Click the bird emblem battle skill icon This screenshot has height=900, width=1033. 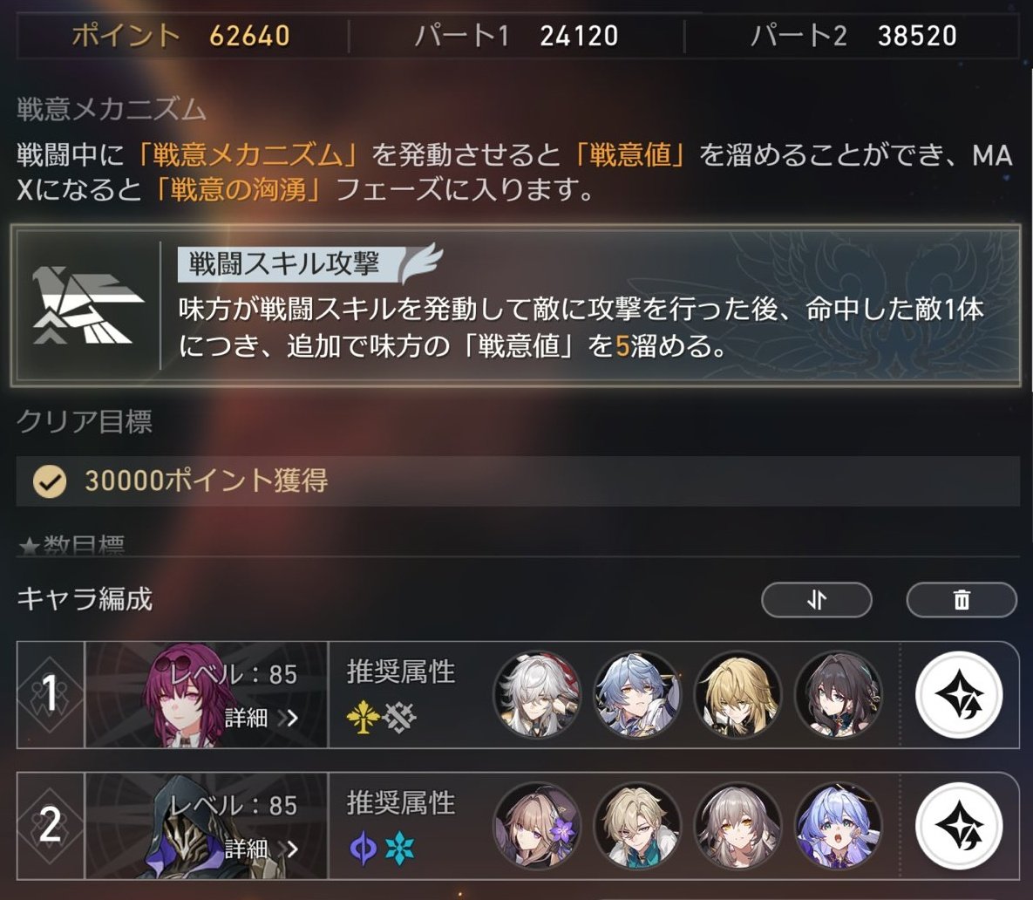click(88, 305)
